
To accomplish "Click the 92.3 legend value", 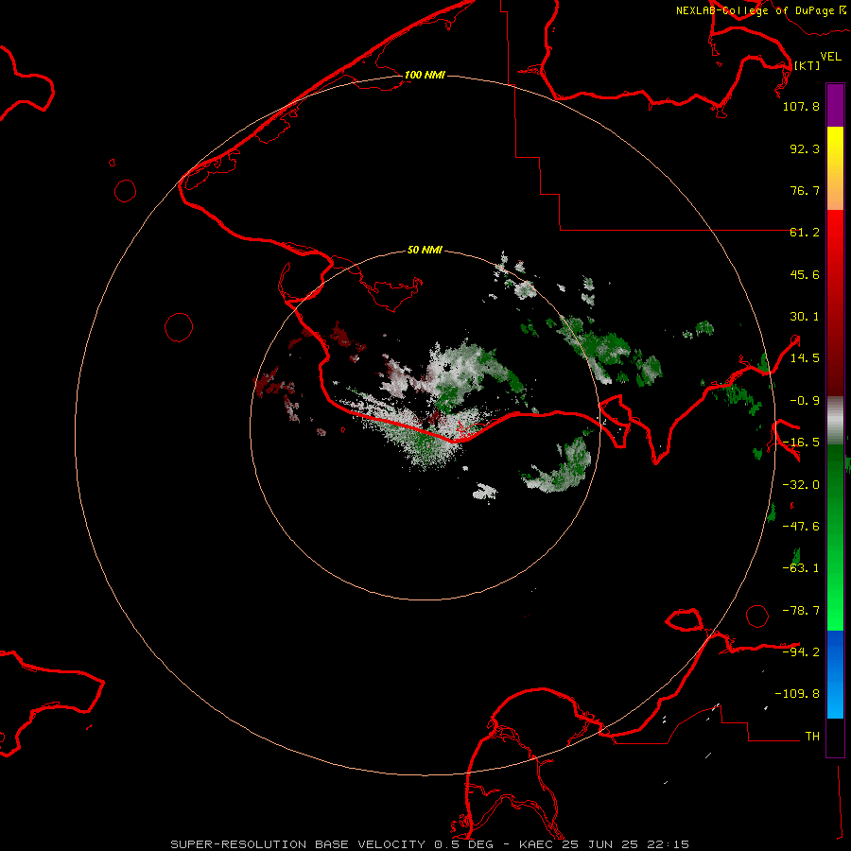I will (805, 148).
